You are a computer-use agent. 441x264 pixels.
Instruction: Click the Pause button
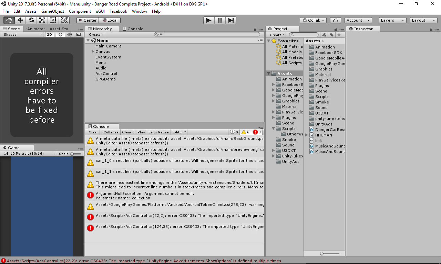pos(220,20)
